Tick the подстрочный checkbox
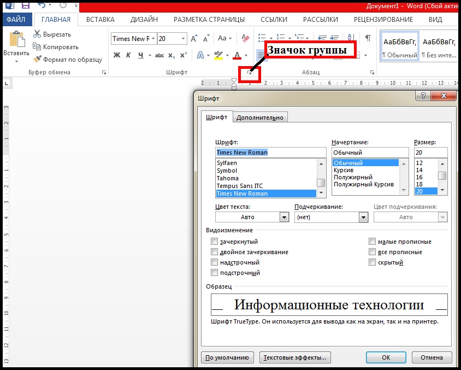The height and width of the screenshot is (370, 461). (x=214, y=273)
